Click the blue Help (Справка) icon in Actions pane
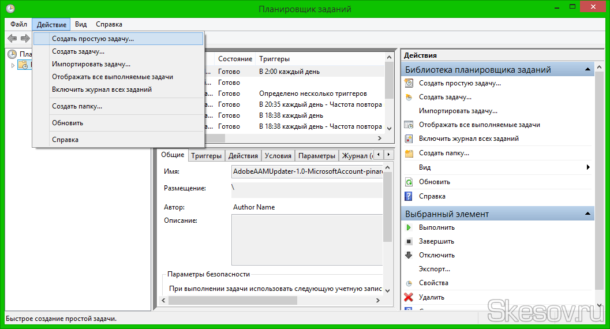The width and height of the screenshot is (610, 329). [x=409, y=196]
